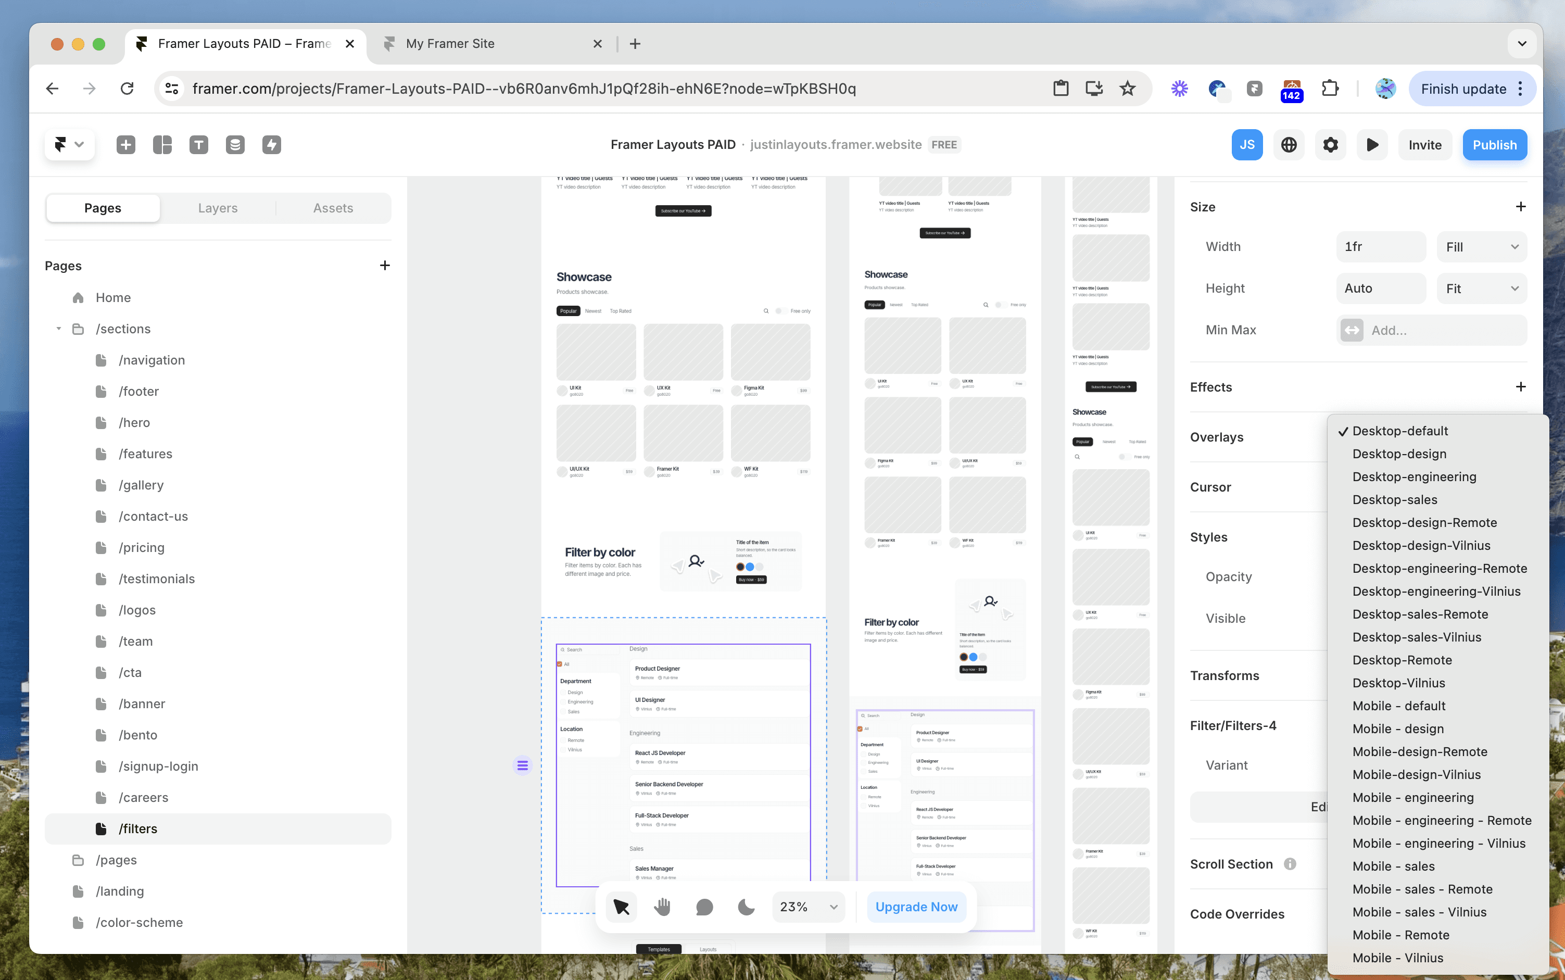Click the Preview play button

pos(1372,145)
